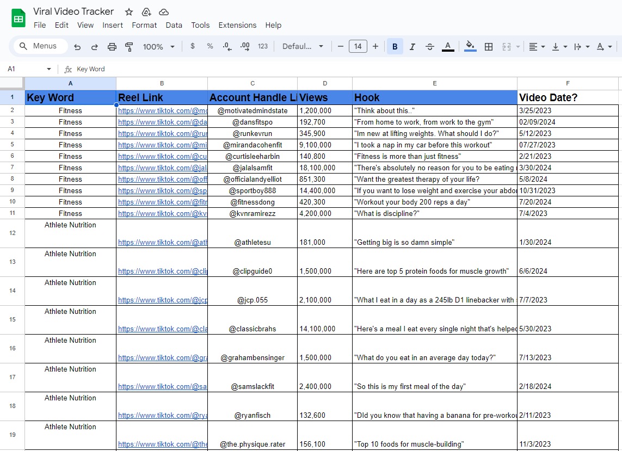Click the Format as currency icon
The image size is (622, 451).
(193, 47)
